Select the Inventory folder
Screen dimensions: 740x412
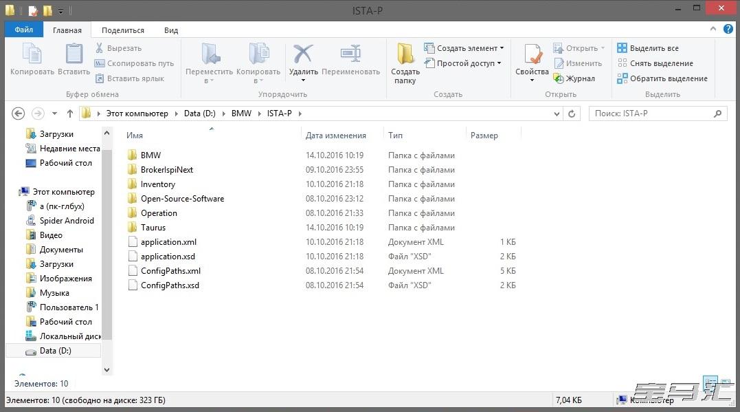pyautogui.click(x=157, y=184)
